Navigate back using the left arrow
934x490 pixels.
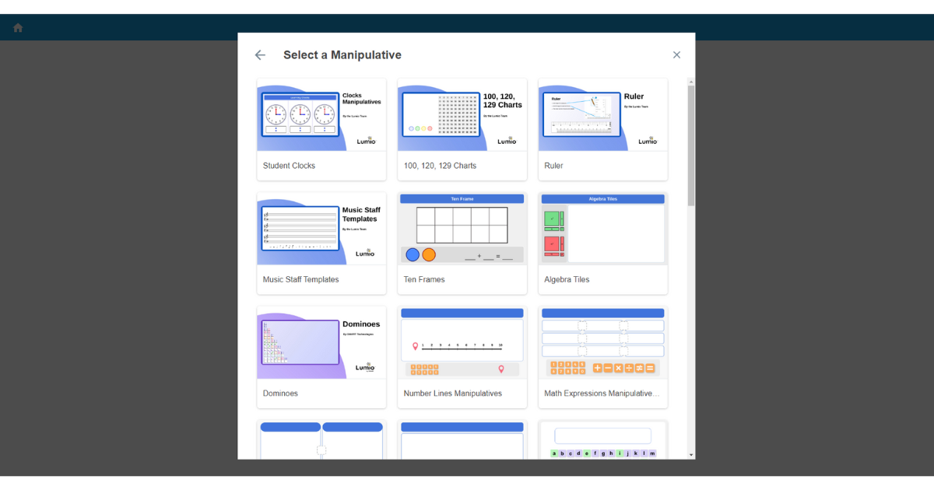tap(260, 54)
